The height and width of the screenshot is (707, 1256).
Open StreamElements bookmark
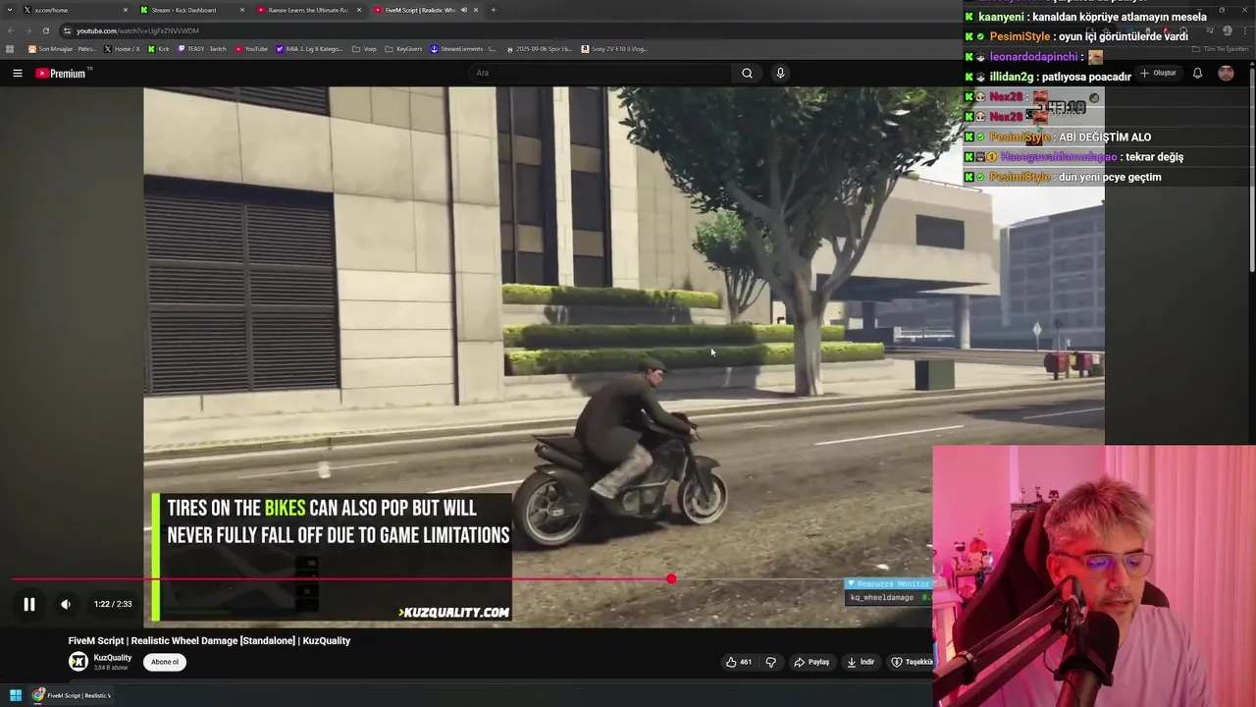[x=463, y=49]
